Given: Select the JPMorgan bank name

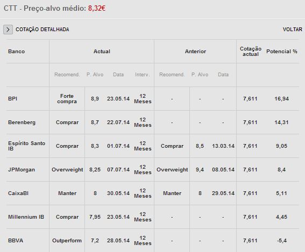Looking at the screenshot, I should 22,170.
